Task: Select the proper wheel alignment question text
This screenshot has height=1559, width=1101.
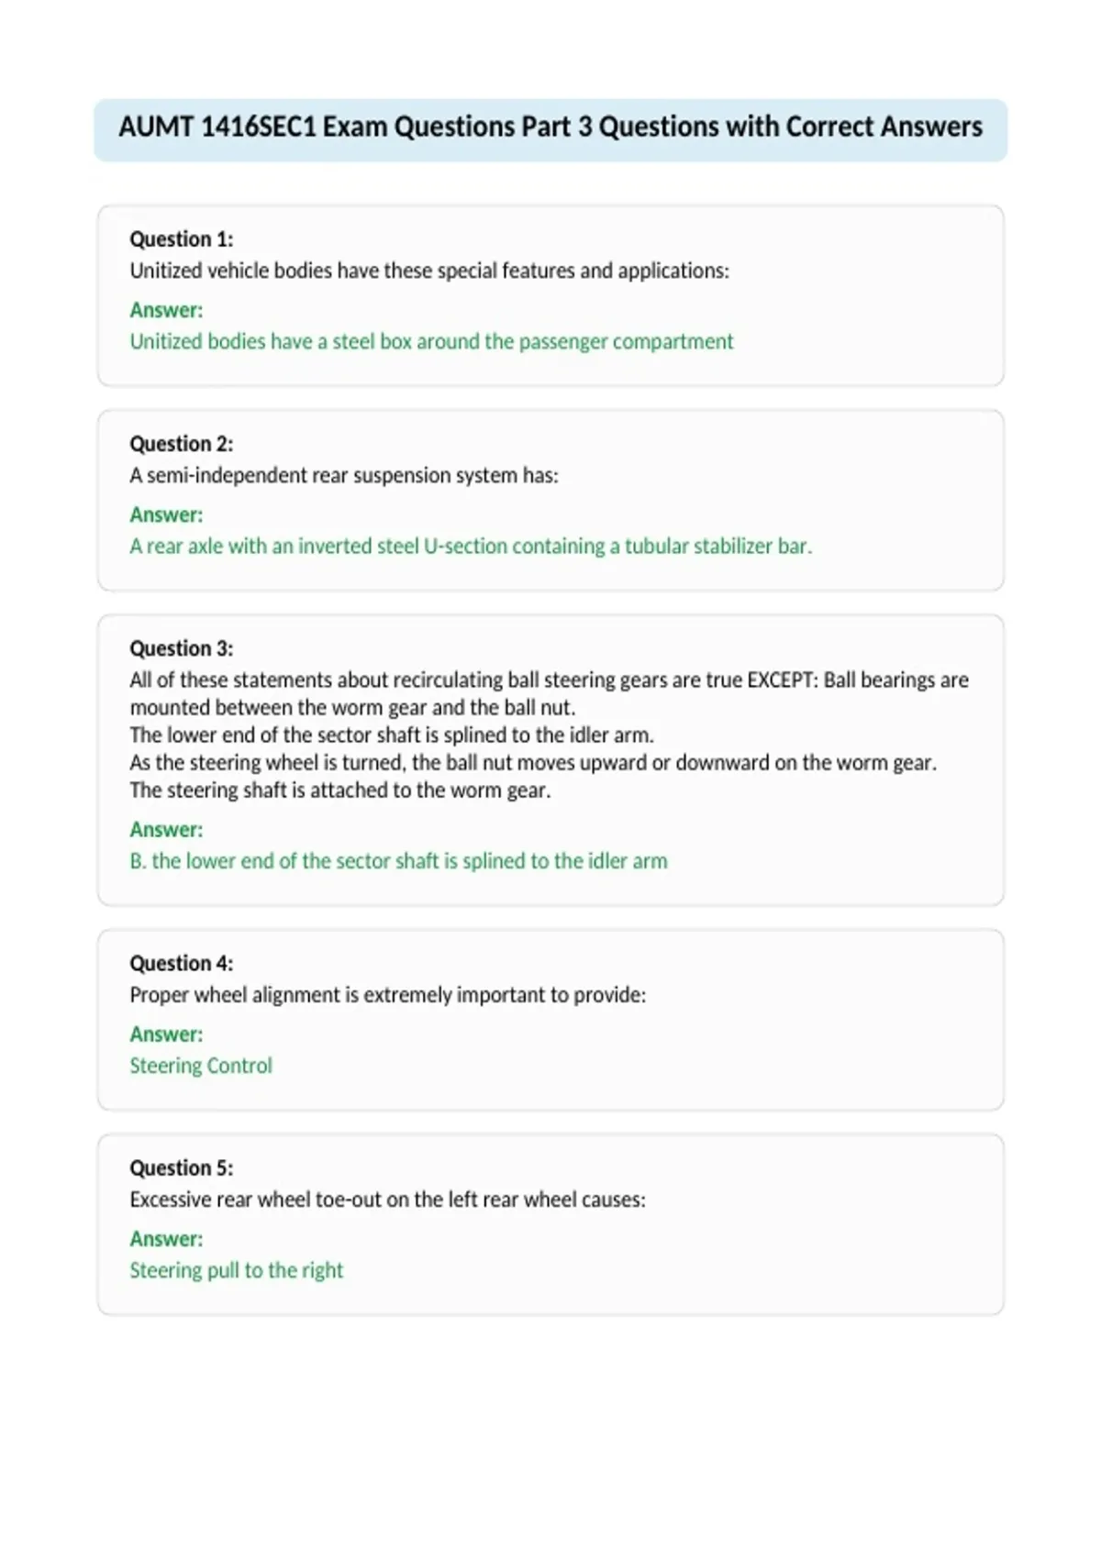Action: point(388,995)
